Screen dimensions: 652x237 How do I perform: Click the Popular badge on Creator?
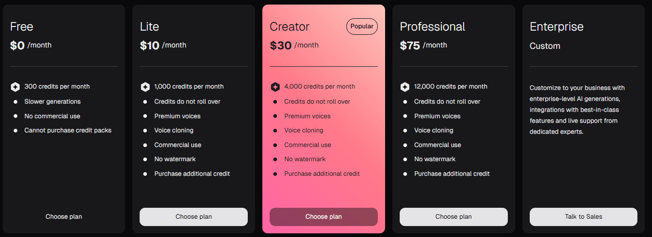(362, 26)
